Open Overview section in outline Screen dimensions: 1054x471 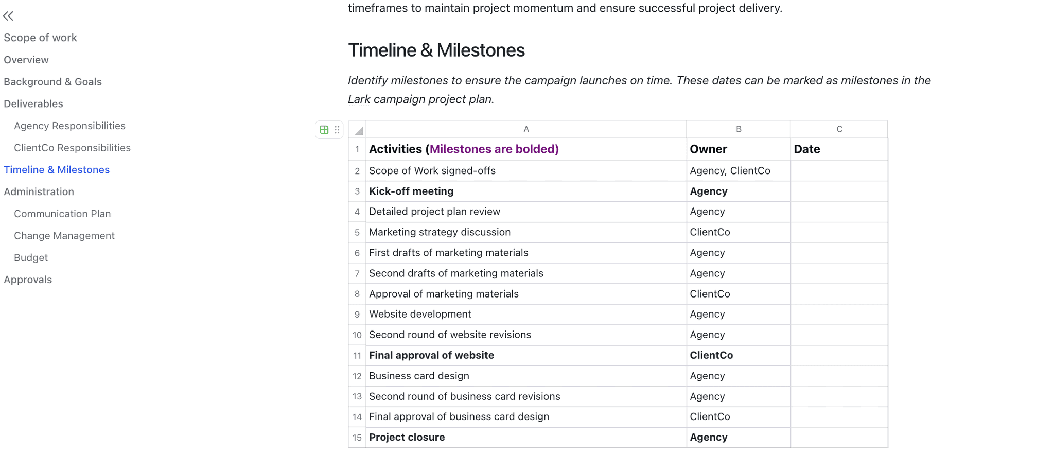point(26,60)
